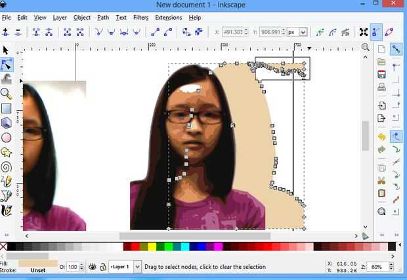This screenshot has width=407, height=280.
Task: Click the New document icon
Action: point(381,49)
